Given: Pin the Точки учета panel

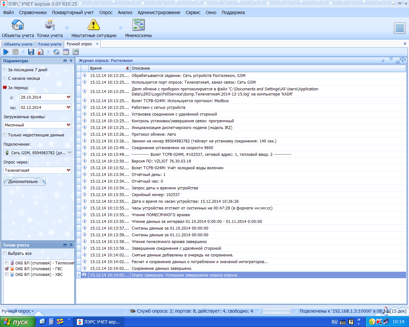Looking at the screenshot, I should click(71, 245).
